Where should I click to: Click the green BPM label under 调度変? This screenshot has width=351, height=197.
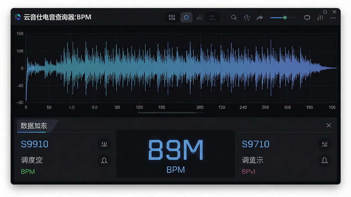(x=28, y=172)
